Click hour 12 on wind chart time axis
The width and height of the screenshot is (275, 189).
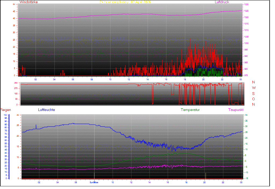click(x=129, y=79)
